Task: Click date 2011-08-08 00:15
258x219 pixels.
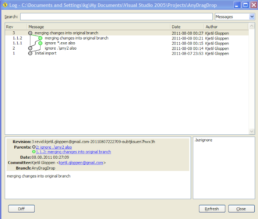Action: tap(187, 43)
